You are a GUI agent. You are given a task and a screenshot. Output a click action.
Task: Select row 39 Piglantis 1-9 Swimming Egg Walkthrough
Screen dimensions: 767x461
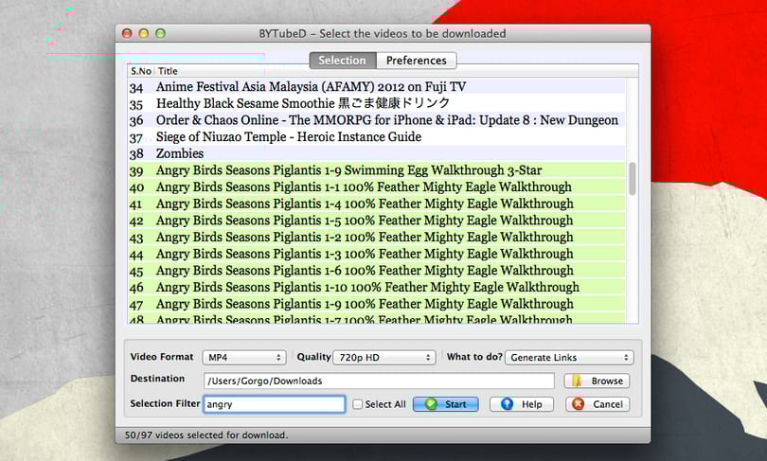click(377, 170)
